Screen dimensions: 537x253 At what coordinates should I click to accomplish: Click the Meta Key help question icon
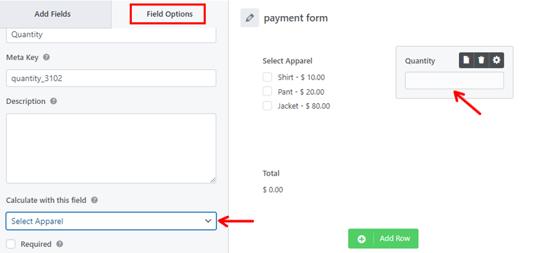tap(47, 57)
